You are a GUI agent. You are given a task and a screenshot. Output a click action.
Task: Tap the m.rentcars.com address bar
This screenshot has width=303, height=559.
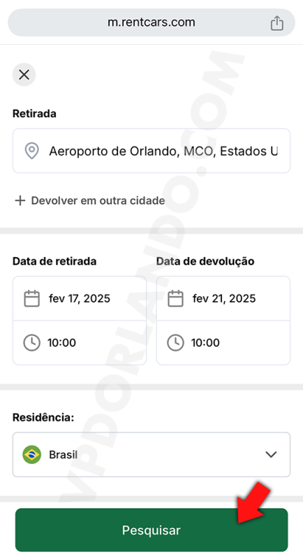(151, 22)
